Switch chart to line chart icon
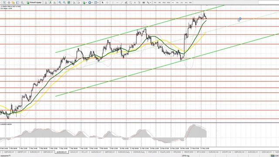The width and height of the screenshot is (279, 157). point(55,3)
